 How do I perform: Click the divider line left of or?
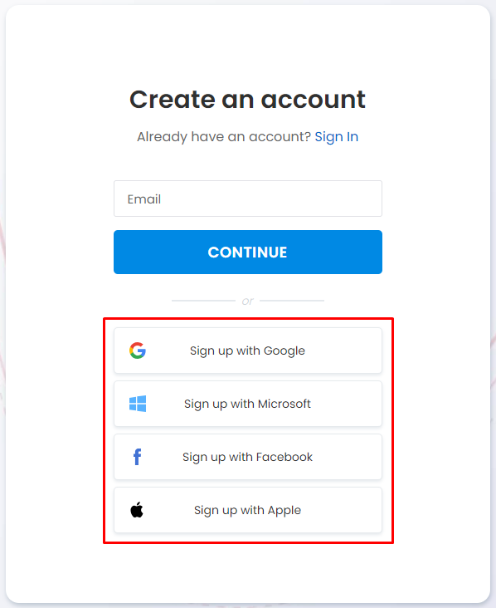click(204, 301)
